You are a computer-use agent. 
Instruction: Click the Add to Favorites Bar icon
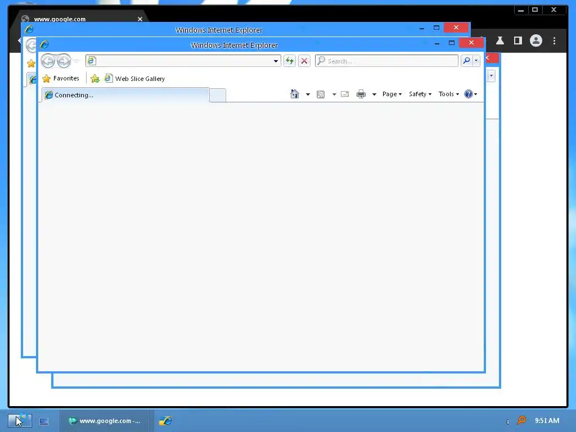[94, 78]
